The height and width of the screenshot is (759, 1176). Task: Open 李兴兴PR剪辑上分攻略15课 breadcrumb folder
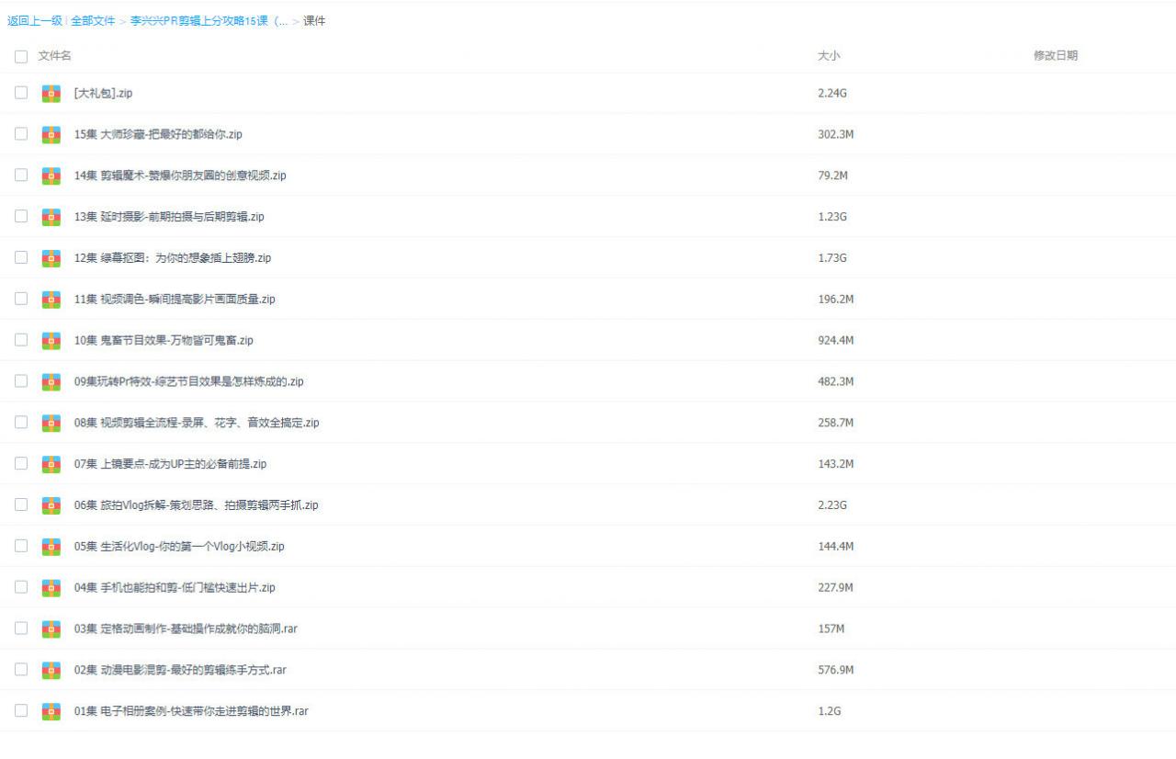coord(209,20)
